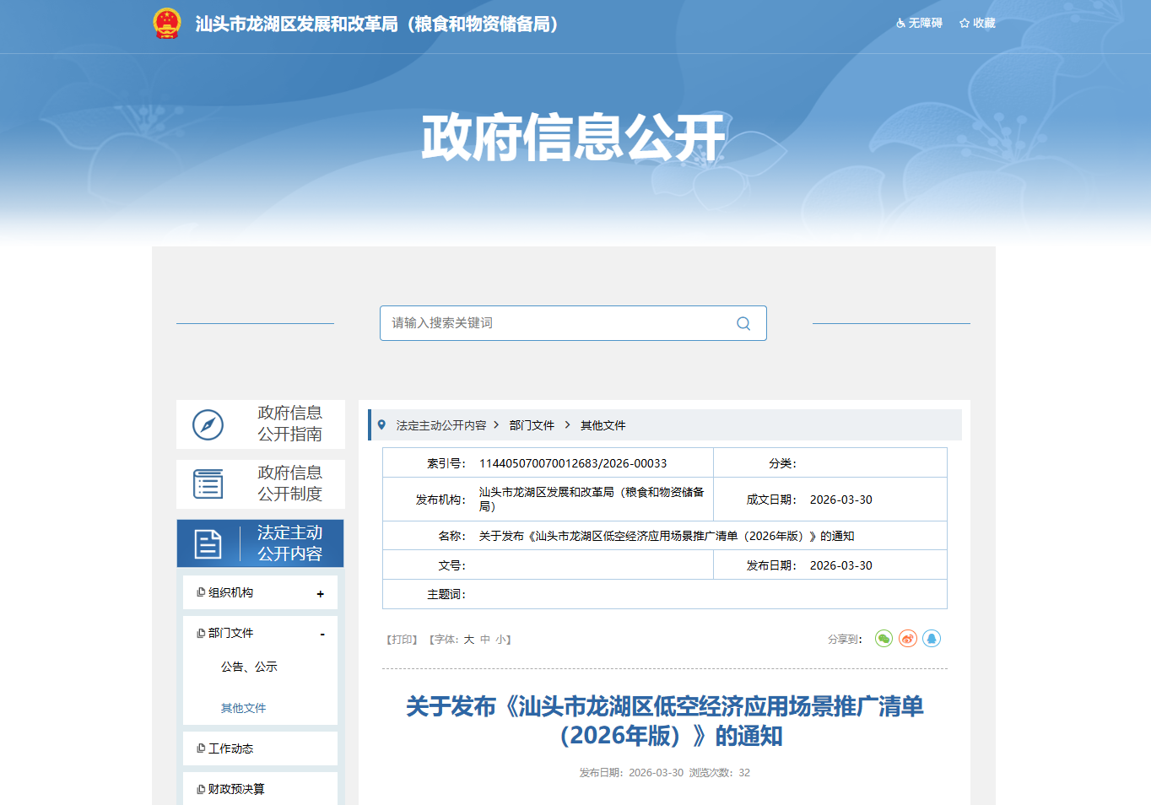This screenshot has height=805, width=1151.
Task: Click the 无障碍 accessibility link
Action: pyautogui.click(x=919, y=24)
